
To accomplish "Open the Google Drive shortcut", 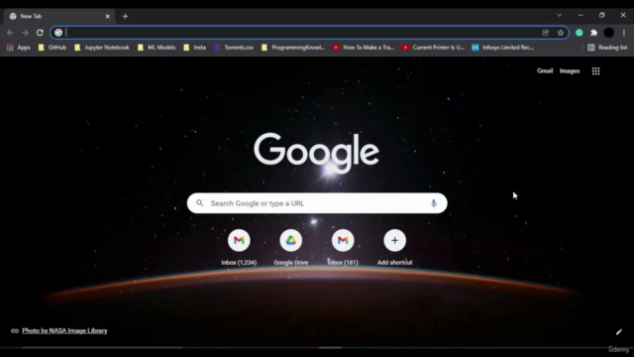I will click(x=290, y=247).
